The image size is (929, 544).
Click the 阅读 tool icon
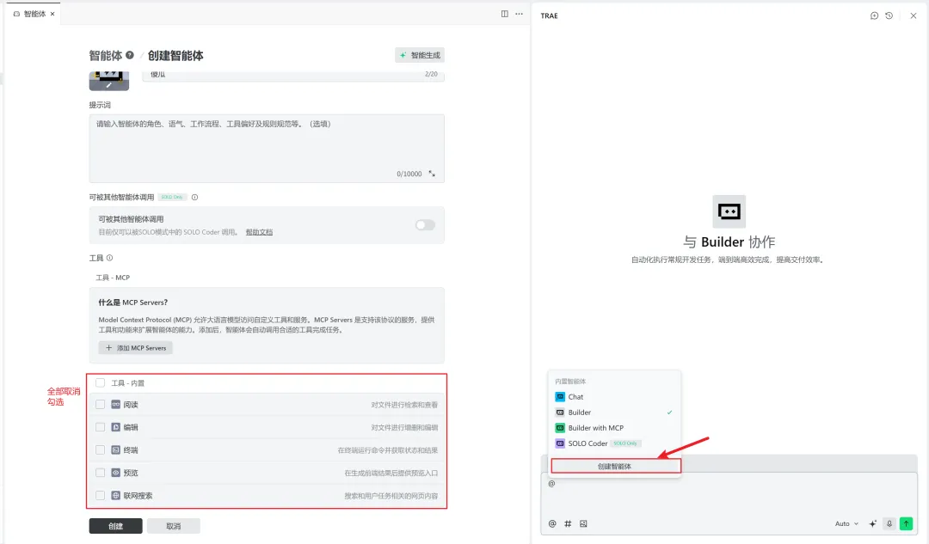pos(116,404)
